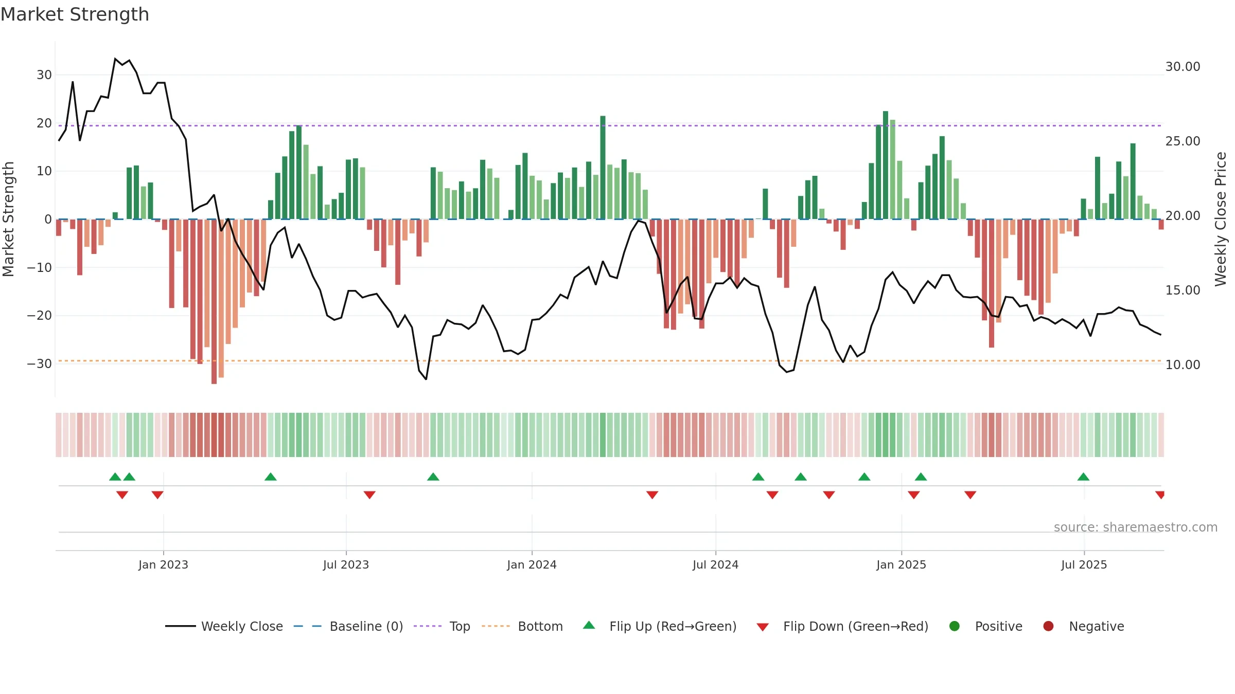Click the red Negative dot in legend

1048,626
